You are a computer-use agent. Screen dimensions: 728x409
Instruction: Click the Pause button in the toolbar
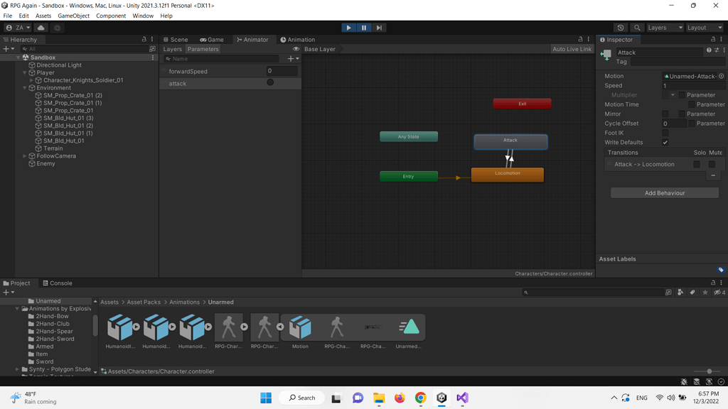pos(363,27)
